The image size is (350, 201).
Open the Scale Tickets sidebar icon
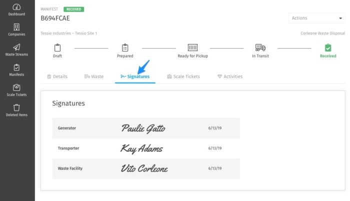[x=16, y=87]
